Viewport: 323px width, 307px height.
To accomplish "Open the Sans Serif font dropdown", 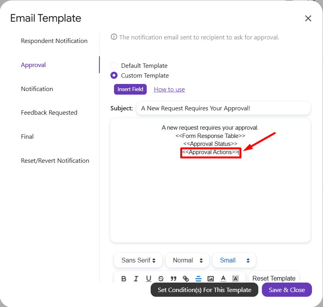I will point(138,260).
